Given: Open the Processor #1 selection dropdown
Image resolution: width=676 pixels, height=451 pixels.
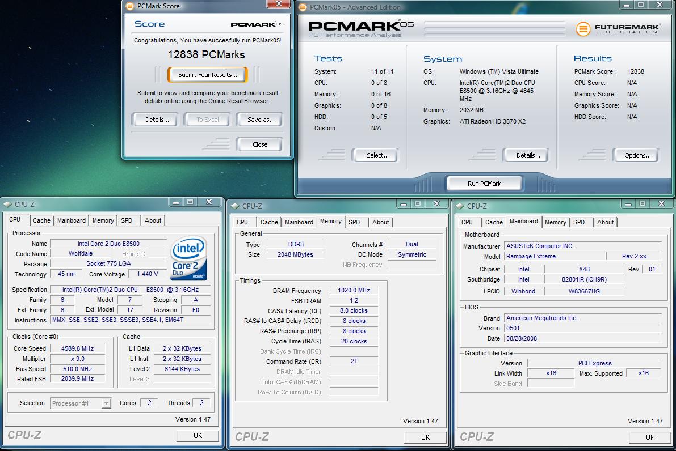Looking at the screenshot, I should pyautogui.click(x=81, y=403).
